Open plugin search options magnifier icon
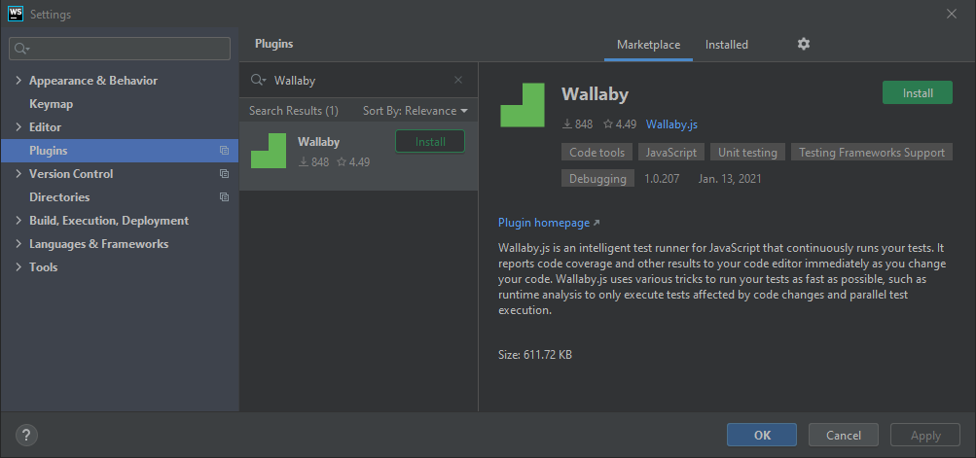This screenshot has height=458, width=976. tap(258, 81)
